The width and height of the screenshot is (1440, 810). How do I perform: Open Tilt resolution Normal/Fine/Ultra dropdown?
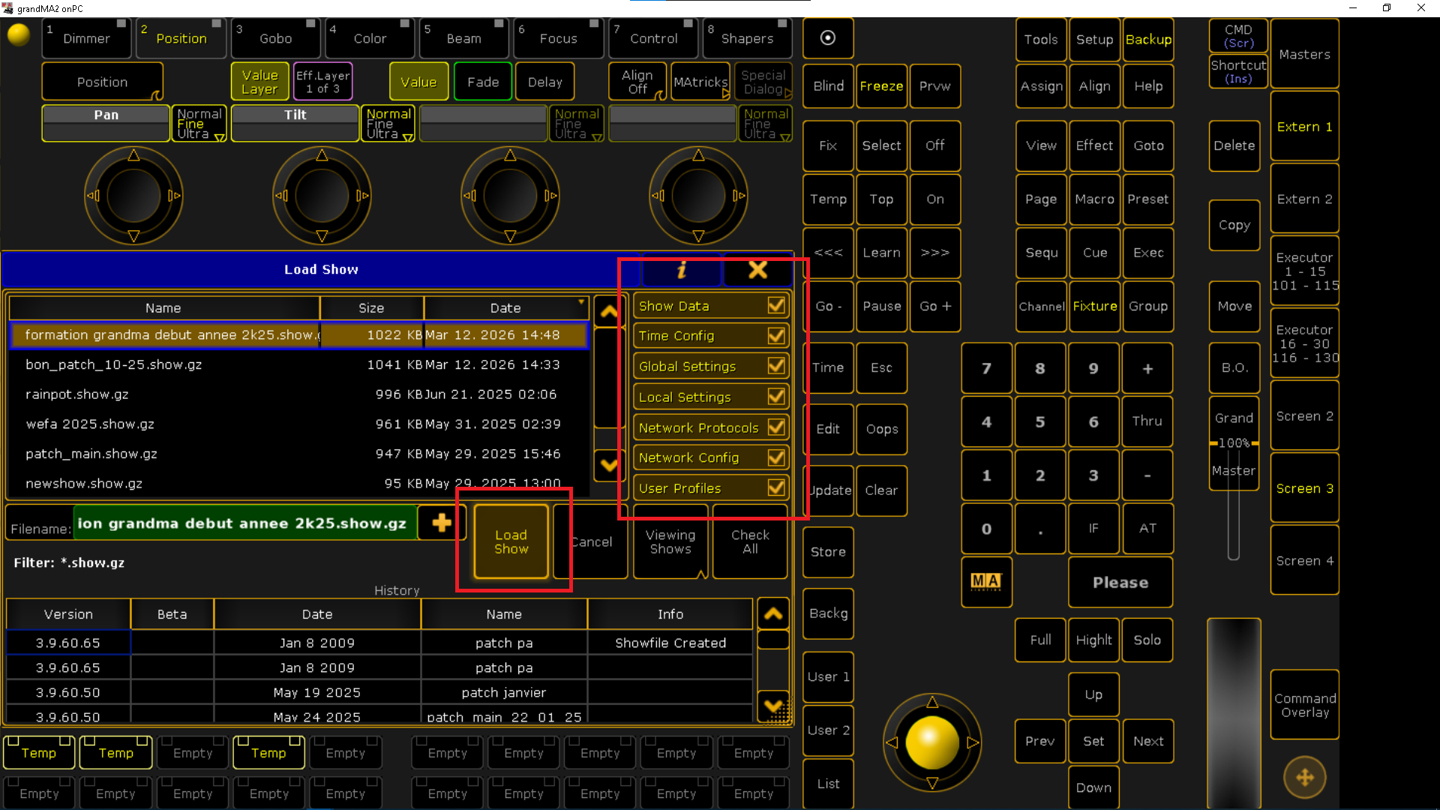pos(388,124)
